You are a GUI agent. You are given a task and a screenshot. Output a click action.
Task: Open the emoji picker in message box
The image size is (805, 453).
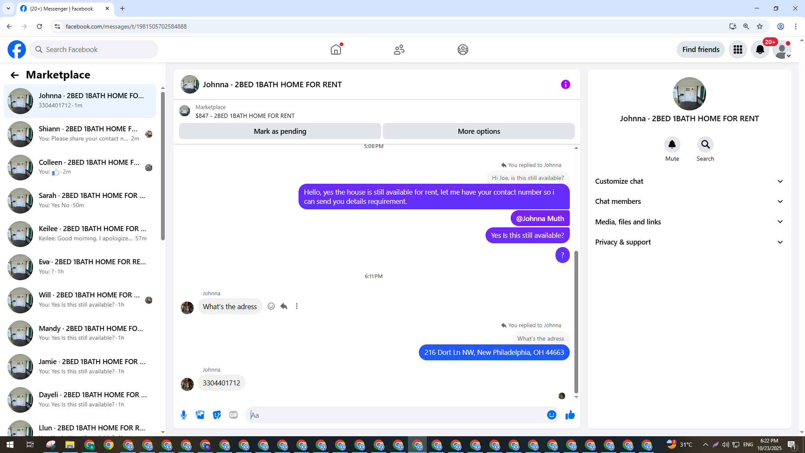tap(551, 415)
